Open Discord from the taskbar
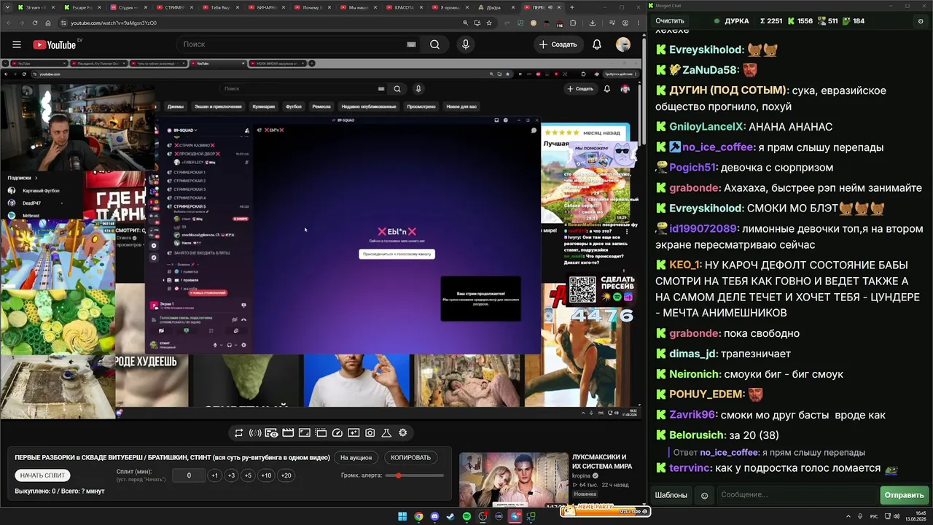933x525 pixels. coord(435,516)
